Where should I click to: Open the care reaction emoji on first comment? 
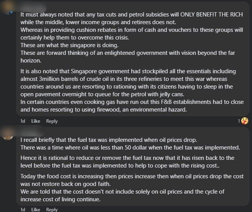pyautogui.click(x=245, y=121)
